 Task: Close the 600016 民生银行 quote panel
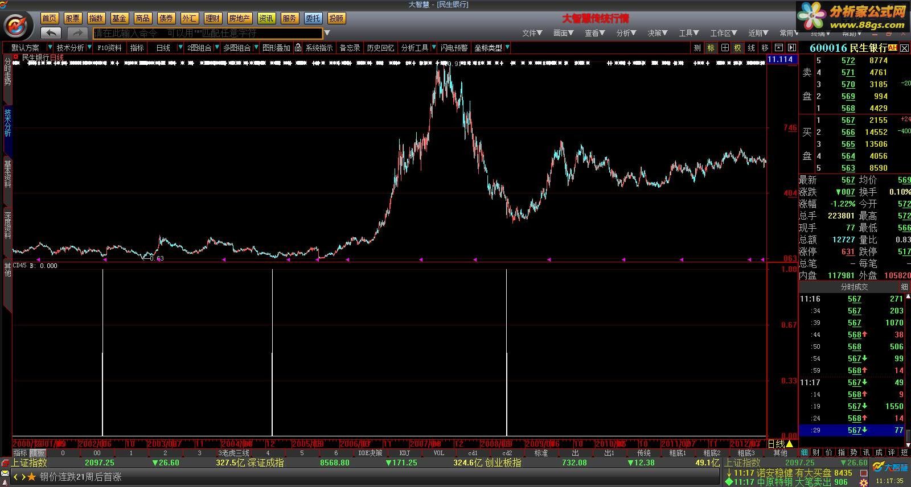click(904, 48)
